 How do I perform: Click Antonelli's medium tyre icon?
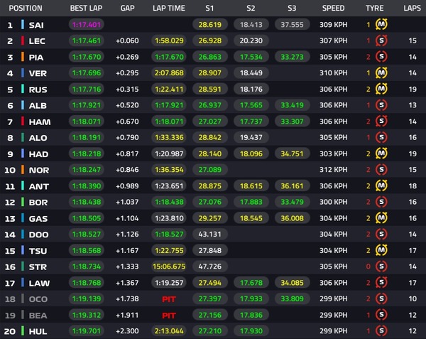381,186
